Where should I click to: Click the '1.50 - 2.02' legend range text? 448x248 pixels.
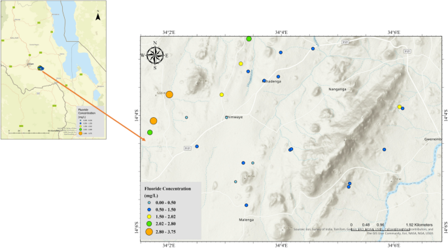point(165,217)
